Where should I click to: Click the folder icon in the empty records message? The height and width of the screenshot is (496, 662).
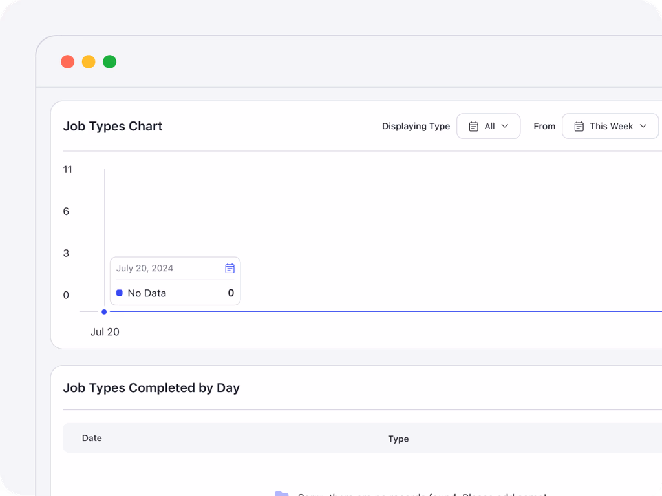281,494
